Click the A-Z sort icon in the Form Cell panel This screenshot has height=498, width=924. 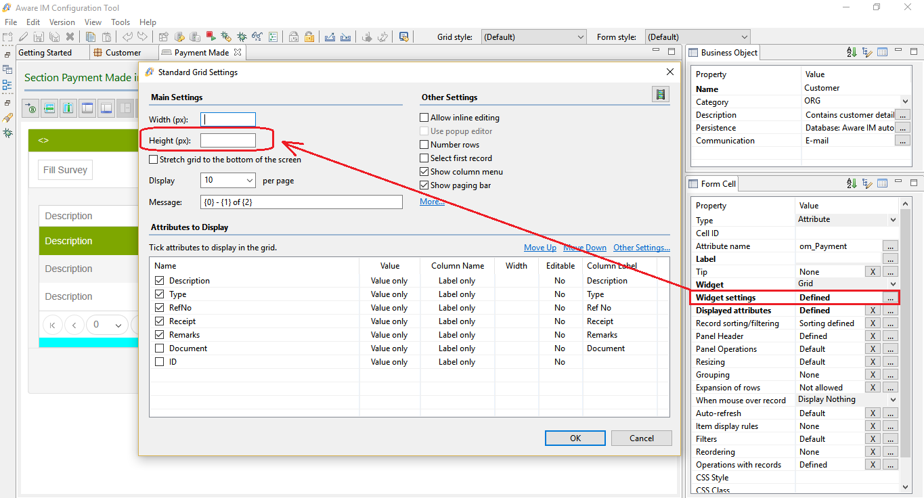[x=852, y=183]
